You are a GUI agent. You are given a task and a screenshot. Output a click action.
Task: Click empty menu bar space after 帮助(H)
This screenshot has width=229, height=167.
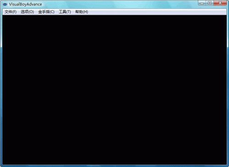[x=157, y=12]
